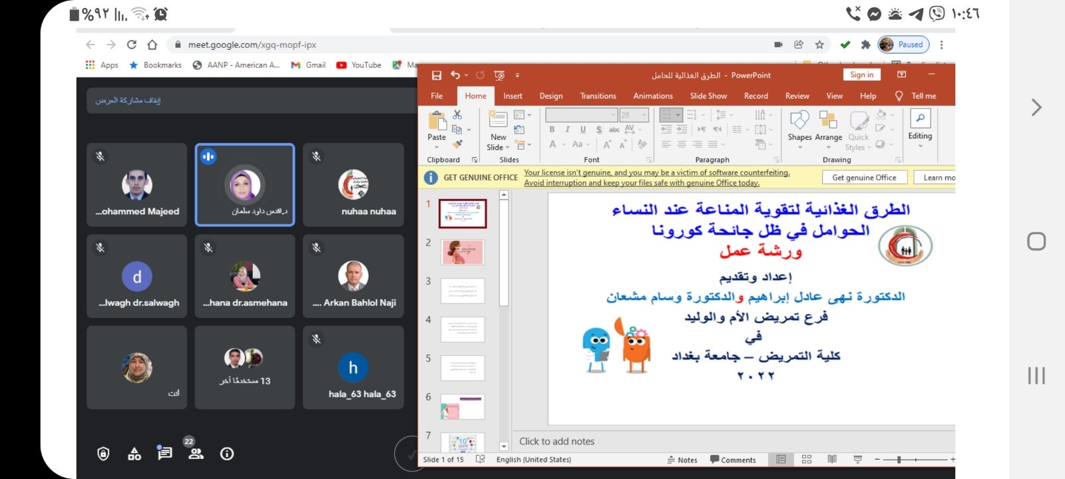
Task: Toggle Normal view in status bar
Action: 781,460
